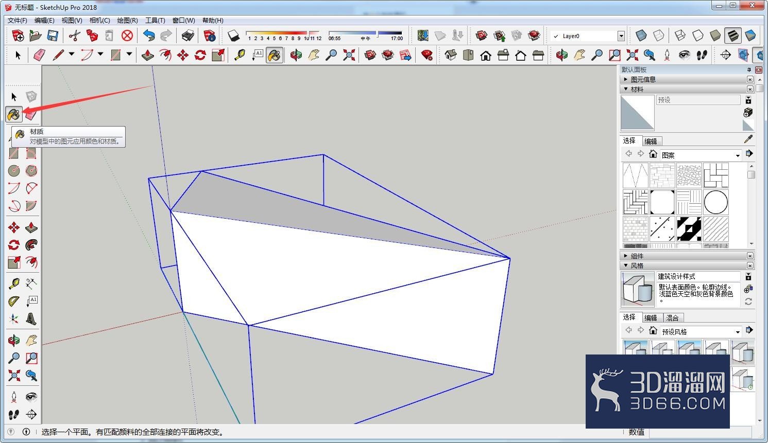Open the dropdown arrow next to the Rectangle tool
768x443 pixels.
click(129, 54)
